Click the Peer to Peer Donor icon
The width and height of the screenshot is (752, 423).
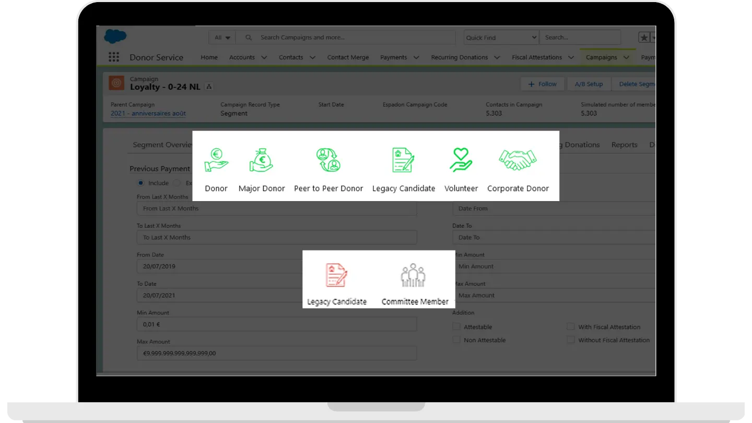328,160
